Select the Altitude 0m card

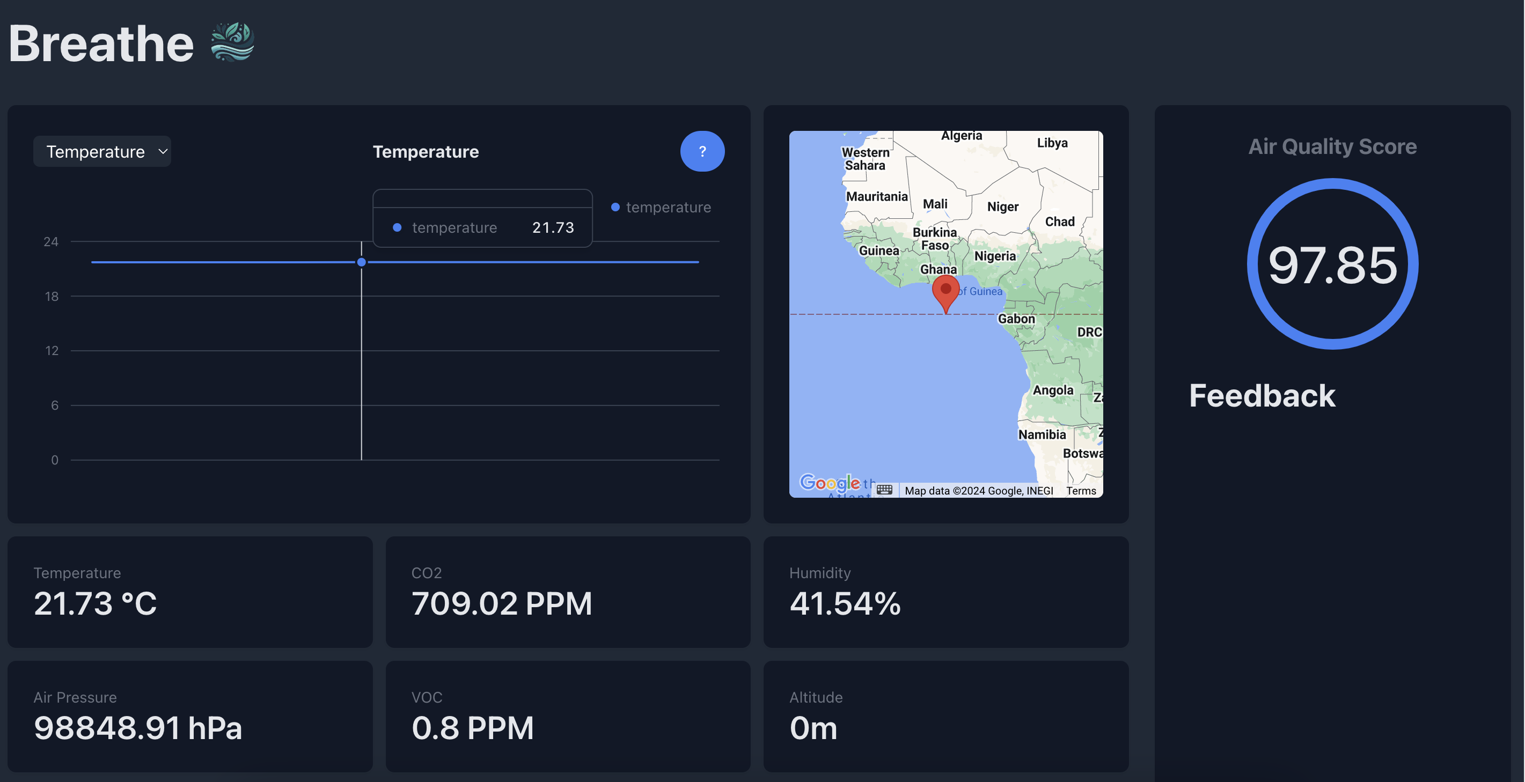click(x=945, y=715)
